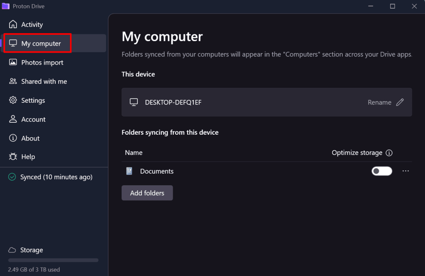Click the Account person icon
The width and height of the screenshot is (425, 276).
(x=13, y=119)
